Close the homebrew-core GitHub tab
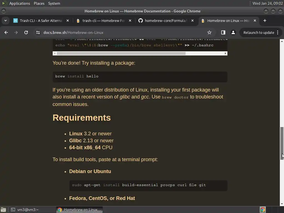The image size is (284, 213). coord(192,21)
